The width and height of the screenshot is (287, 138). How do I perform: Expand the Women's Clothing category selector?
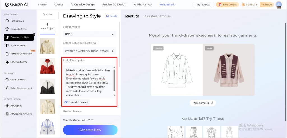coord(89,51)
